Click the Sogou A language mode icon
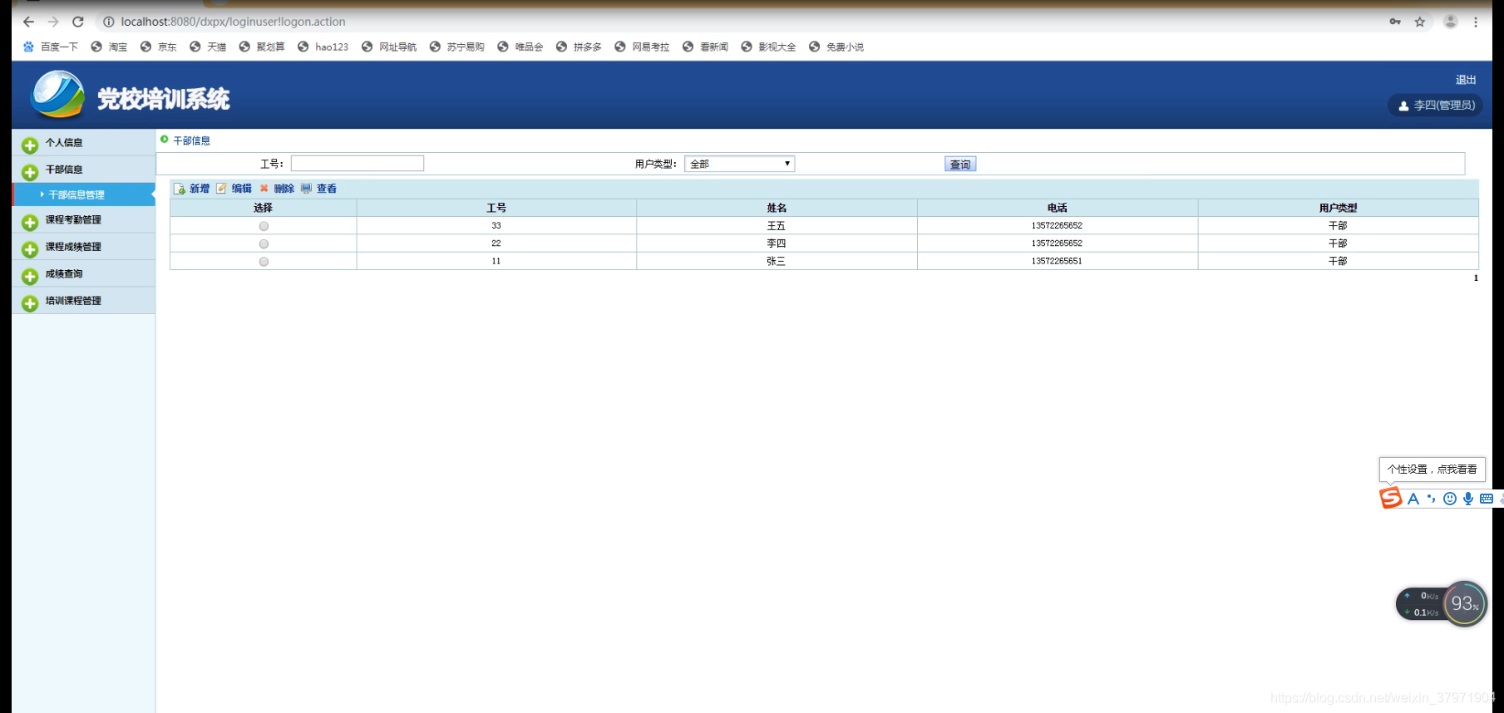The height and width of the screenshot is (713, 1504). (1413, 499)
